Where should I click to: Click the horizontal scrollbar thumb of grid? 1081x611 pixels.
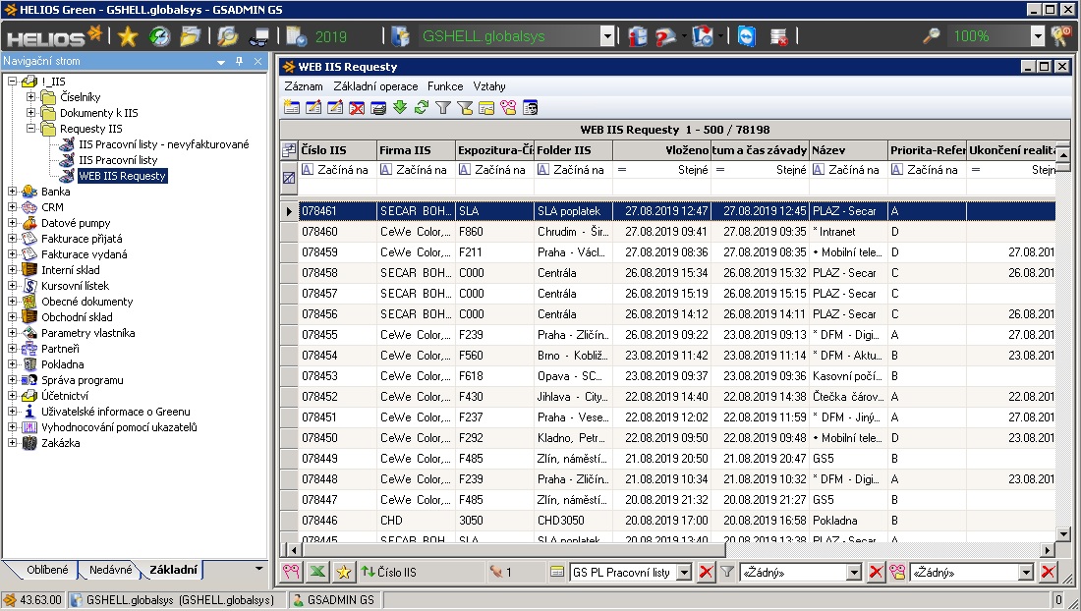pyautogui.click(x=513, y=550)
